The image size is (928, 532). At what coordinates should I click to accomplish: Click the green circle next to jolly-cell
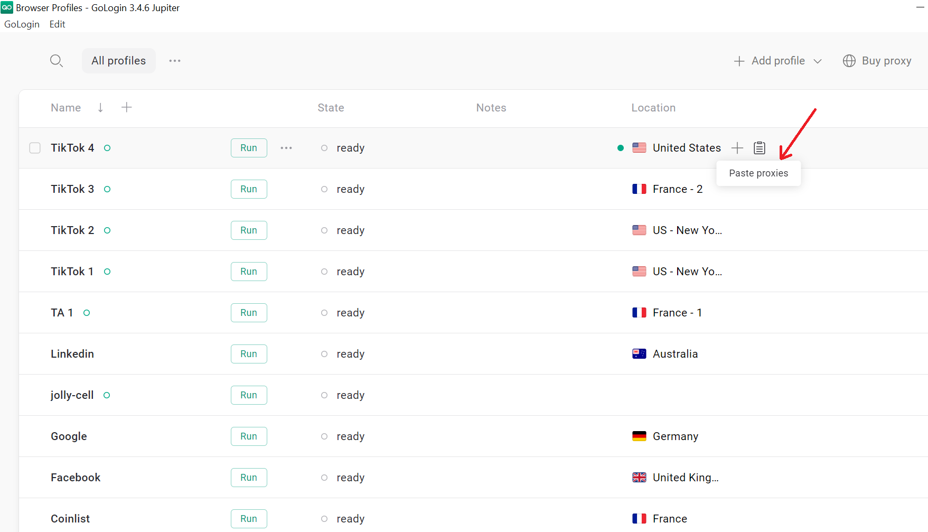point(107,395)
